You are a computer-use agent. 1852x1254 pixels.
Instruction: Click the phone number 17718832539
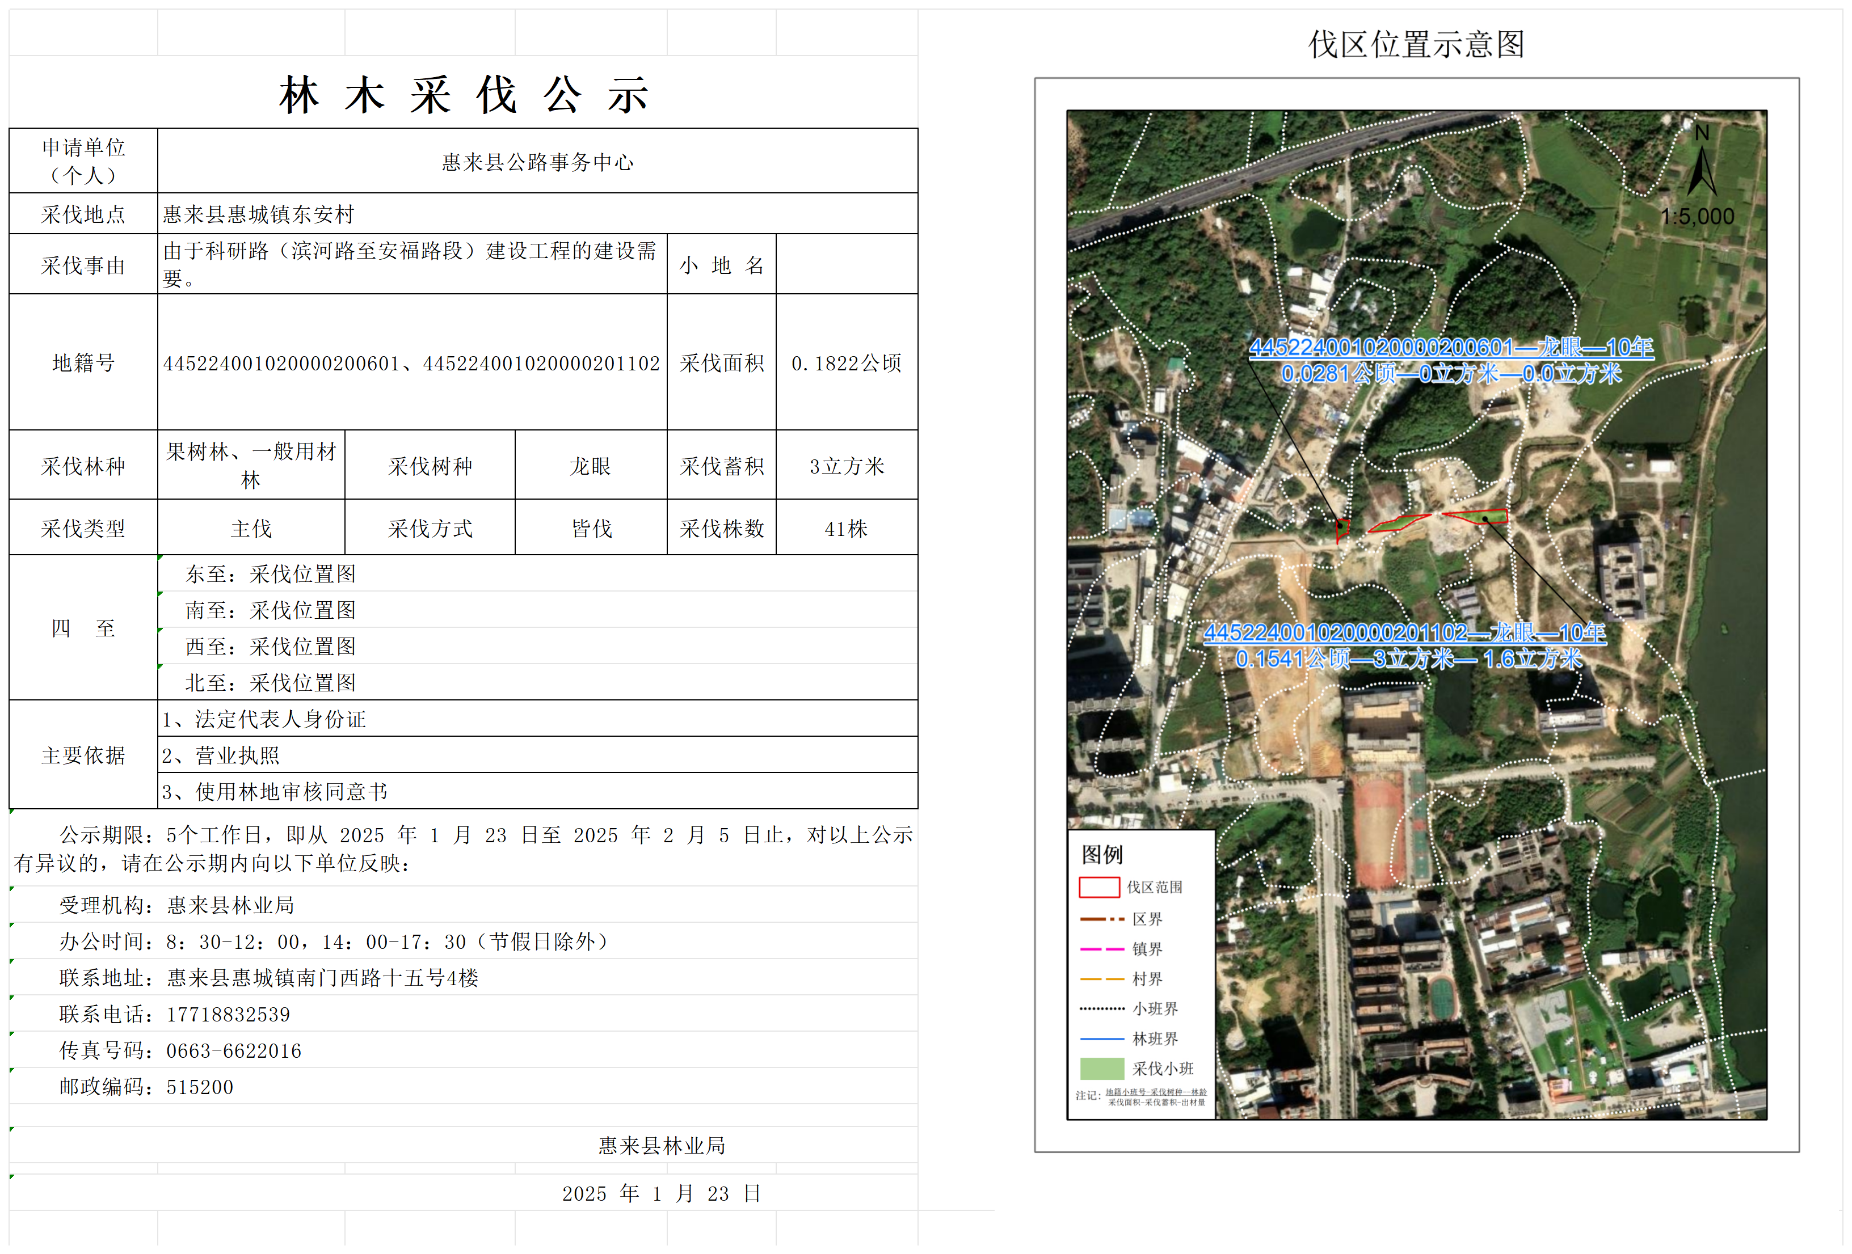click(228, 1014)
